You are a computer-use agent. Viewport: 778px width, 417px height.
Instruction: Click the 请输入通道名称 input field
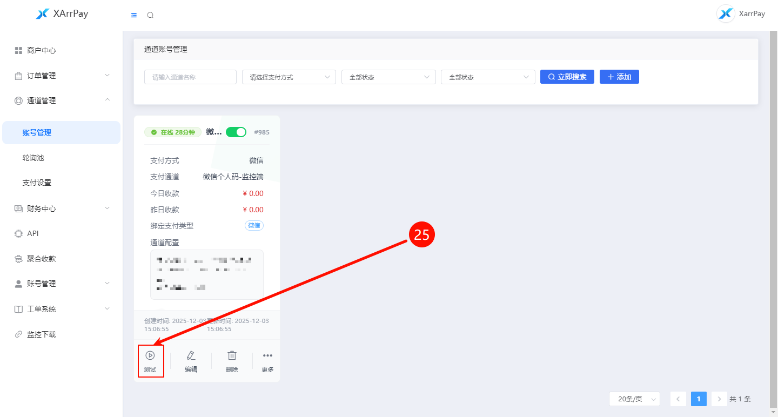pos(190,77)
